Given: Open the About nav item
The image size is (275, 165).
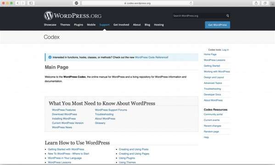Looking at the screenshot, I should pyautogui.click(x=137, y=25).
